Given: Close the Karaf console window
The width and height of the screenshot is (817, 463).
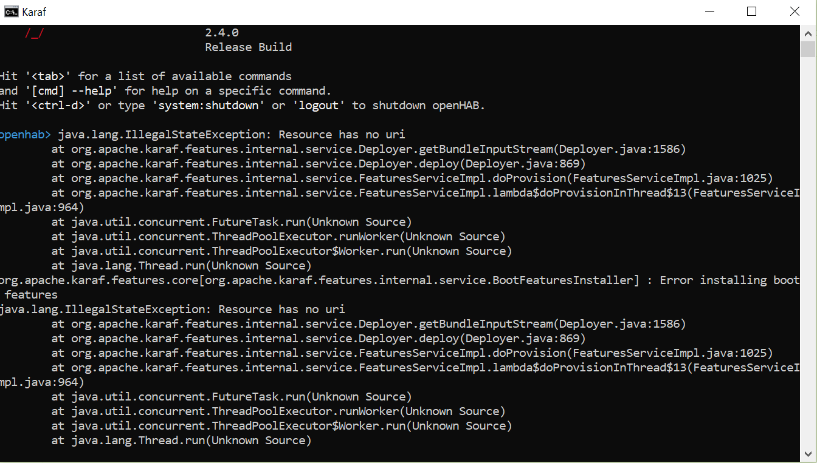Looking at the screenshot, I should [x=795, y=12].
